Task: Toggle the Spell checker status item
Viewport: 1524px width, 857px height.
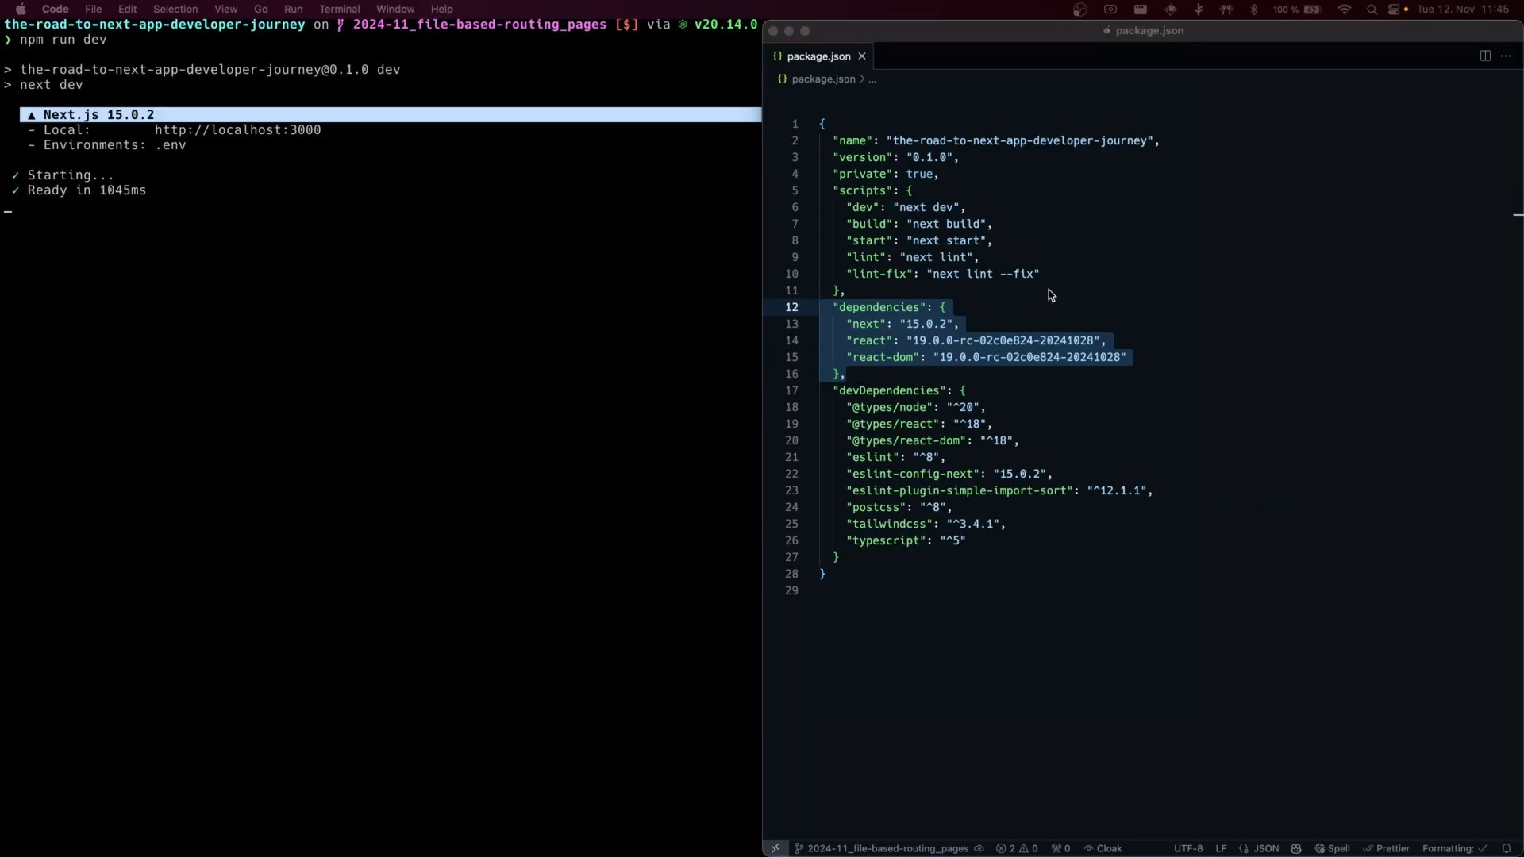Action: point(1332,848)
